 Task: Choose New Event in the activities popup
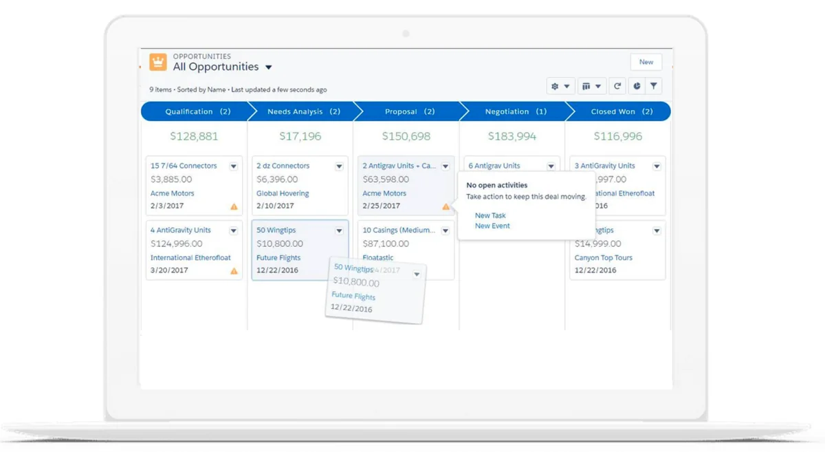(x=492, y=226)
